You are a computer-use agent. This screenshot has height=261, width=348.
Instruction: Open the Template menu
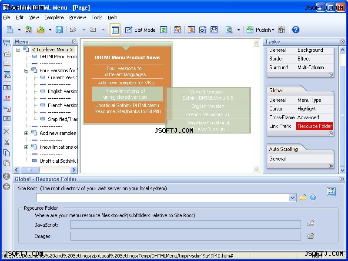click(x=54, y=17)
